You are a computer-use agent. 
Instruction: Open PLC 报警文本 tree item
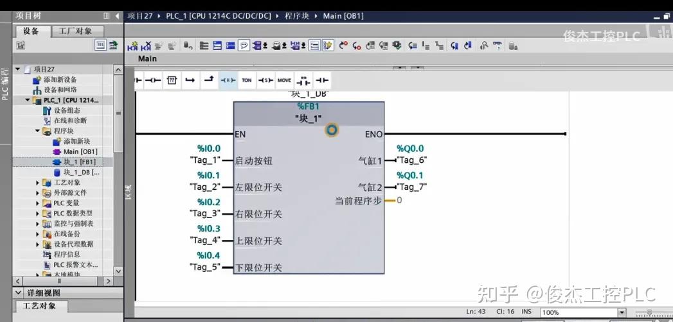76,265
